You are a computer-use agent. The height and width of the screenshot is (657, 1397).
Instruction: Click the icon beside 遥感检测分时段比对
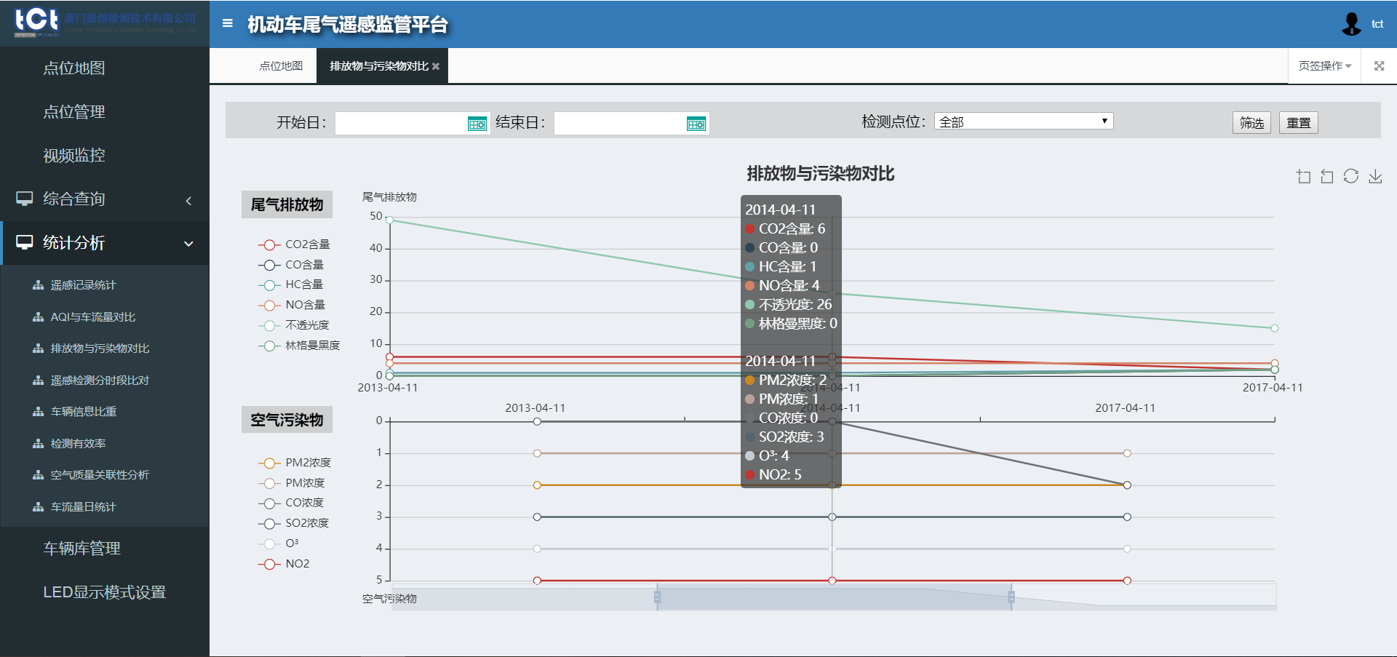[x=38, y=381]
